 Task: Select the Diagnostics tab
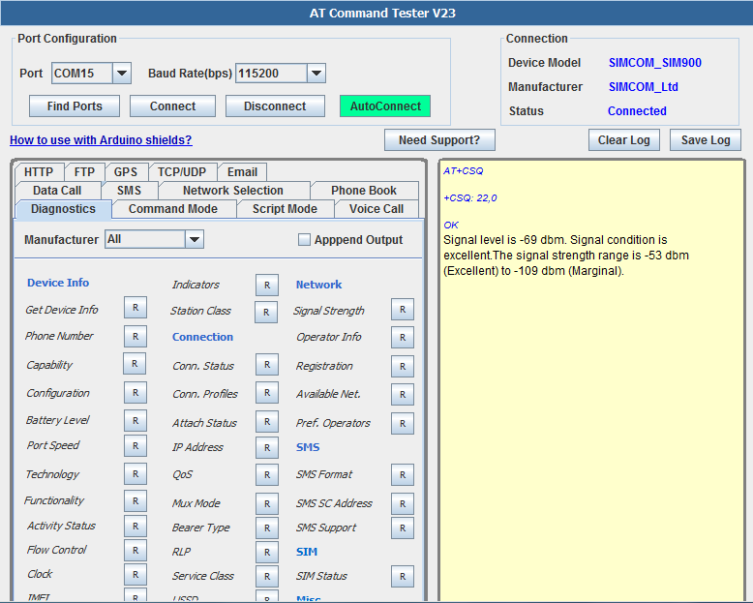pos(63,209)
